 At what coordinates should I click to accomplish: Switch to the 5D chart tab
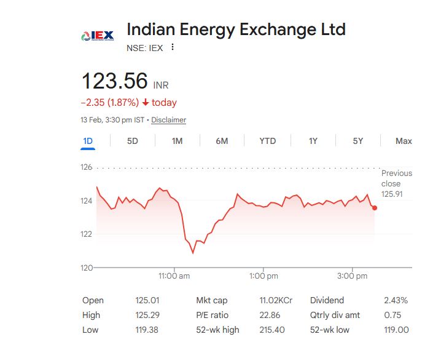133,141
